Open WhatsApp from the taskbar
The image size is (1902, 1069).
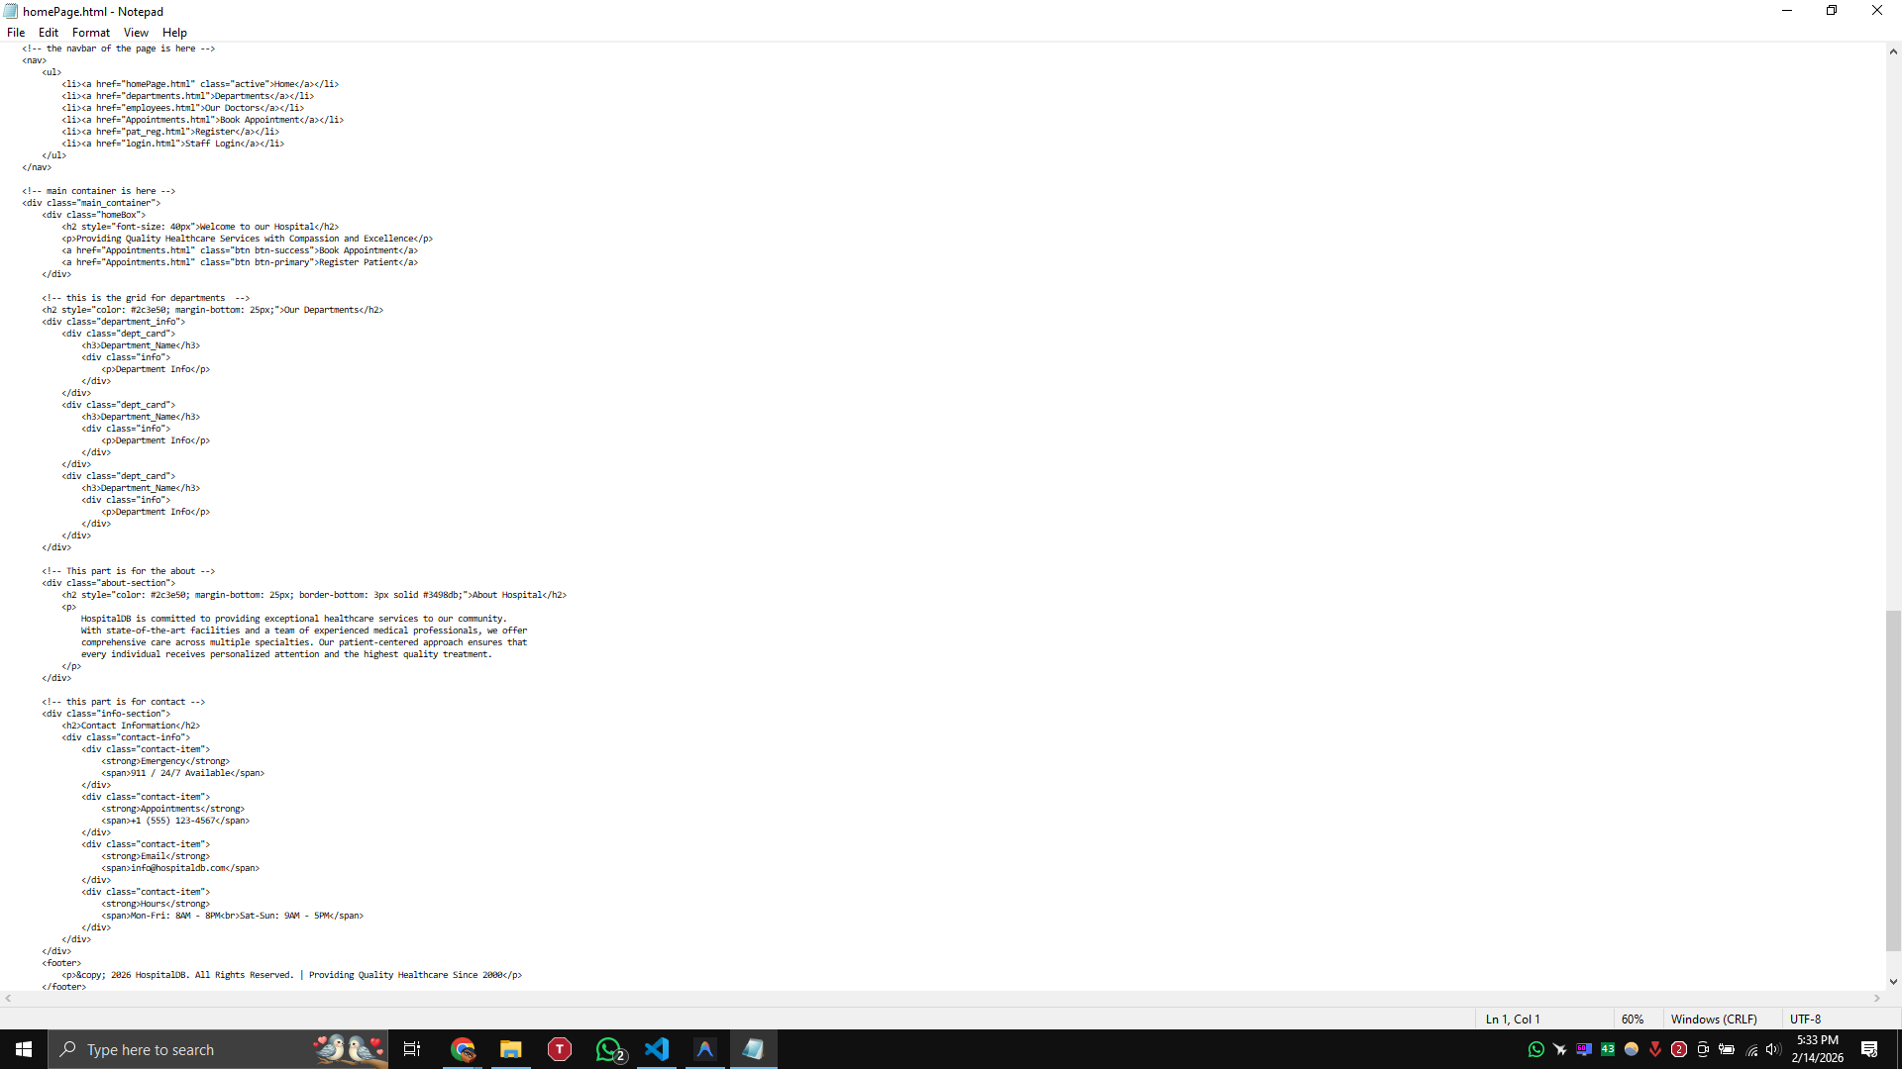pyautogui.click(x=608, y=1049)
